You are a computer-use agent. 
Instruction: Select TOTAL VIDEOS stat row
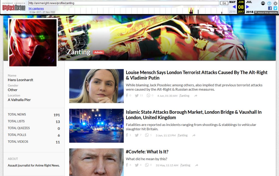[34, 141]
